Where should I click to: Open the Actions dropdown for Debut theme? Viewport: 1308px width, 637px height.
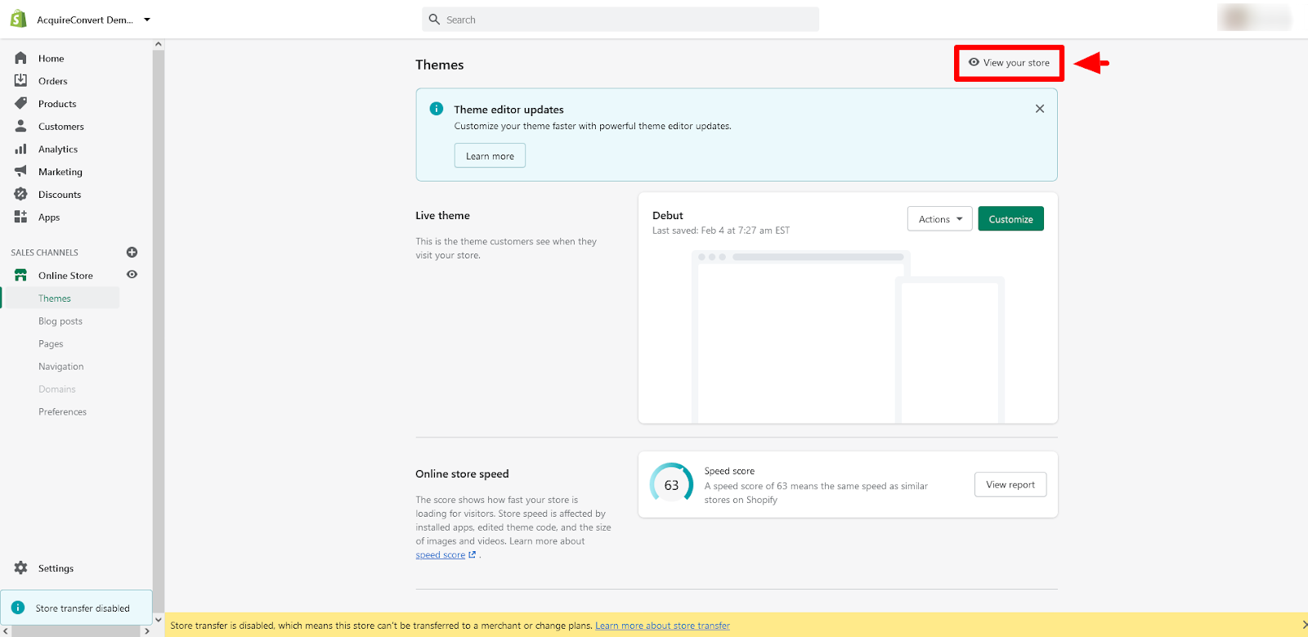coord(939,219)
